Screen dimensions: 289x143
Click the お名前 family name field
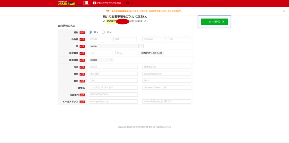pyautogui.click(x=100, y=39)
